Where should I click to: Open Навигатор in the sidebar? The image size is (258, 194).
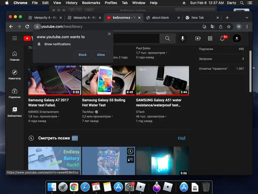[14, 75]
